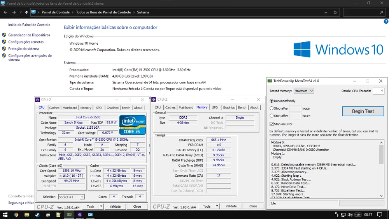This screenshot has width=389, height=219.
Task: Click Início do Painel de Controle link
Action: [x=29, y=25]
